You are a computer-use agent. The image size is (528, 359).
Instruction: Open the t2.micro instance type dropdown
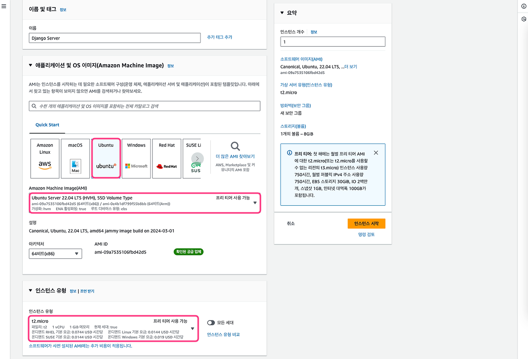113,328
